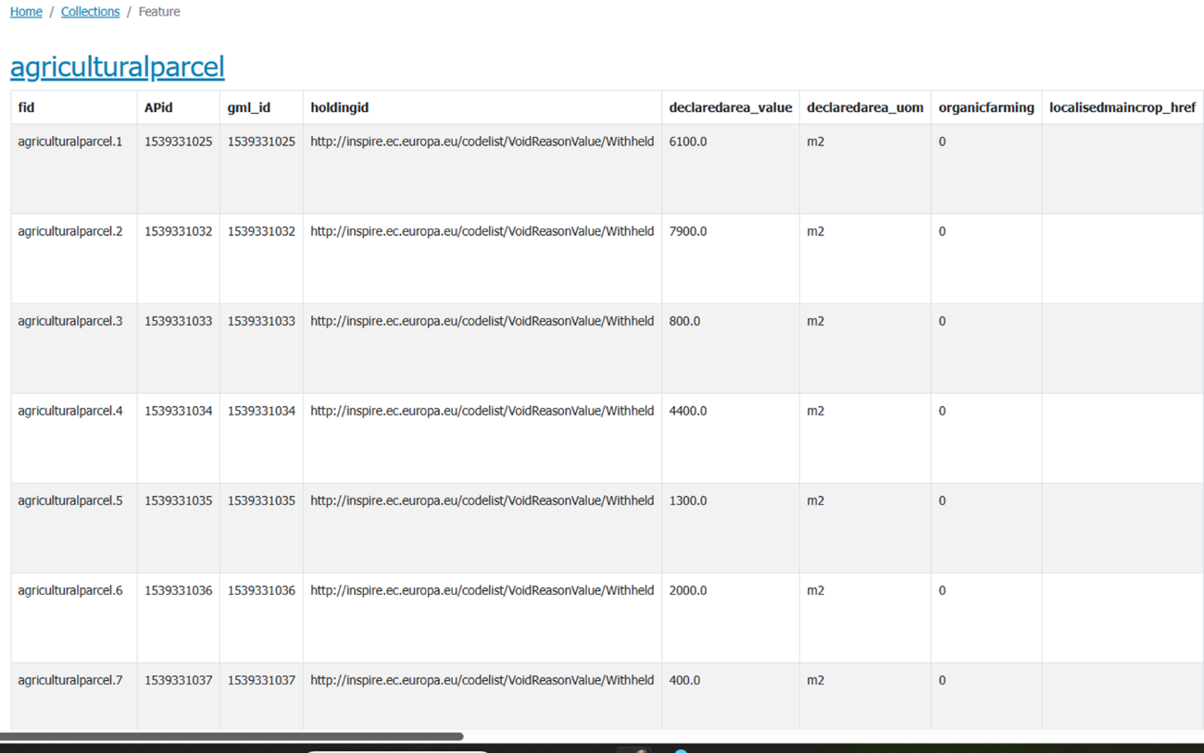The width and height of the screenshot is (1204, 753).
Task: Select APid cell of agriculturalparcel.6 row
Action: [178, 590]
